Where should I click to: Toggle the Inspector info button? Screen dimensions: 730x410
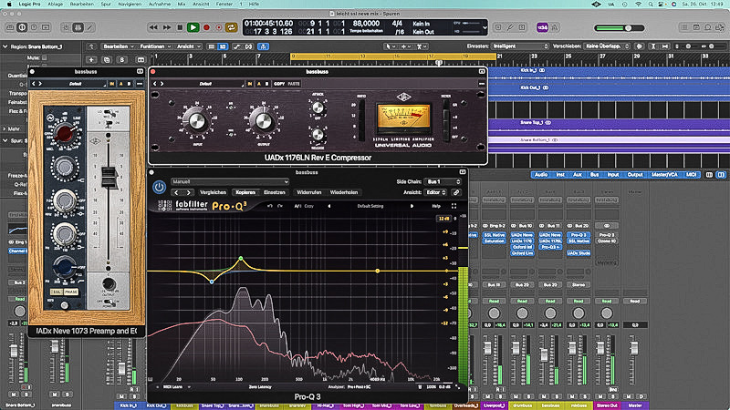[x=22, y=27]
